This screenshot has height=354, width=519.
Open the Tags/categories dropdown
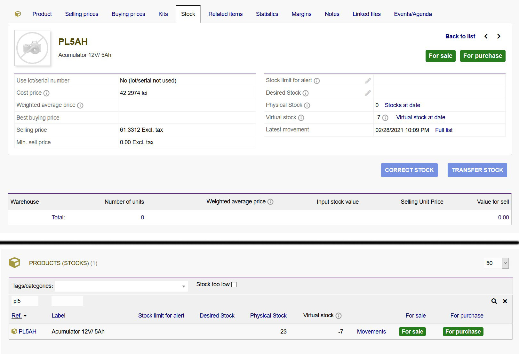click(x=121, y=286)
